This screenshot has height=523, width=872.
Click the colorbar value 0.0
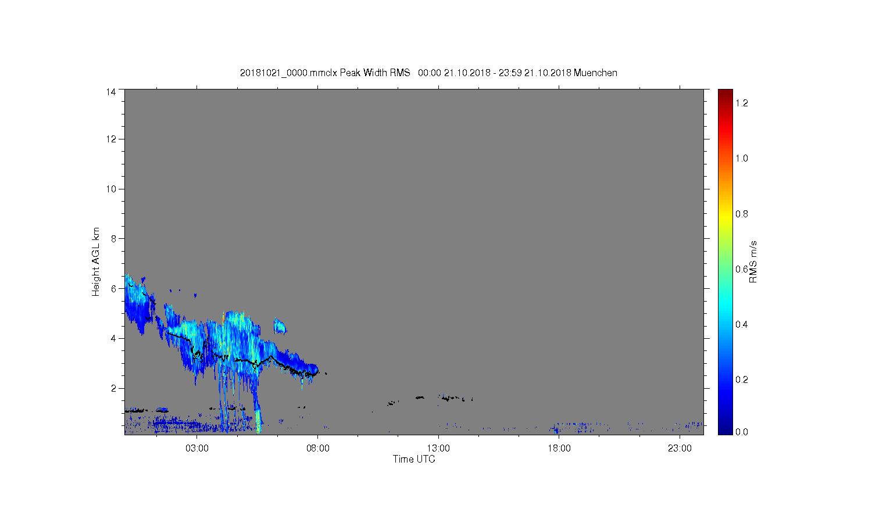(x=741, y=432)
